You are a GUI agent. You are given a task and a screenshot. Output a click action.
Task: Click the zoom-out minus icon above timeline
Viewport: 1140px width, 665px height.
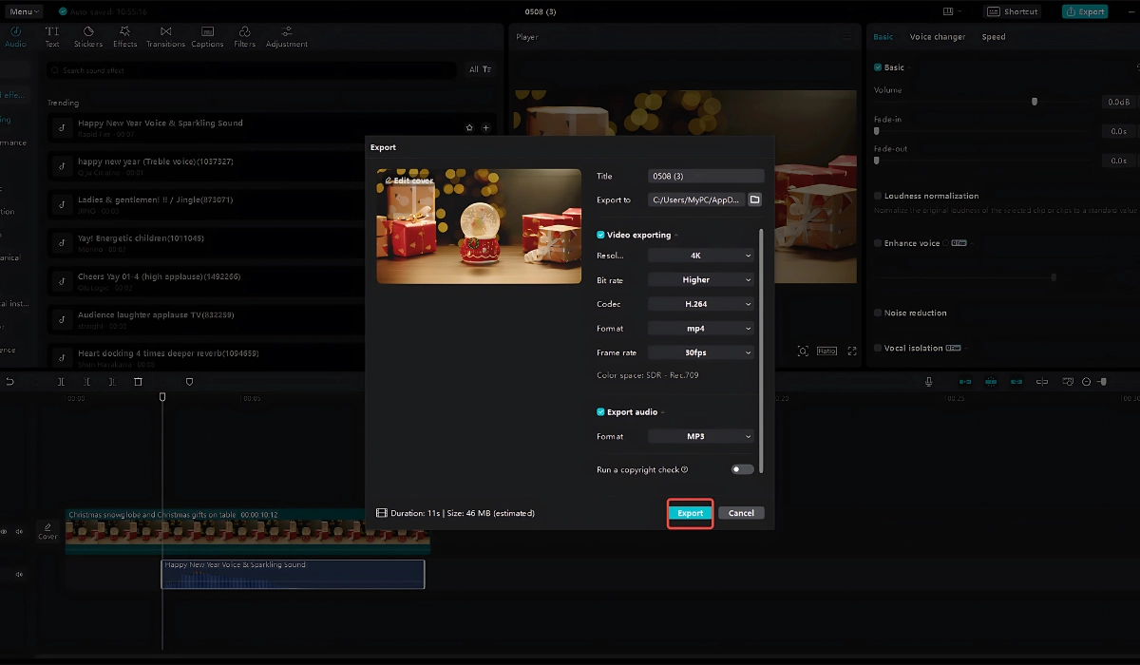(1087, 382)
